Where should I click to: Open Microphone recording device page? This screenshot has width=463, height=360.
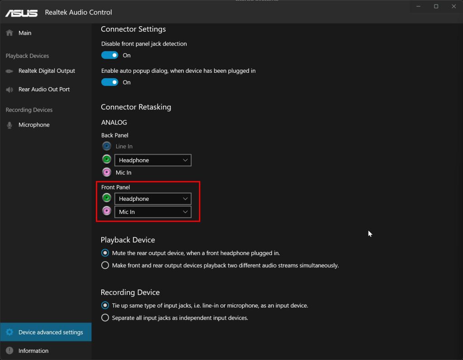click(46, 125)
